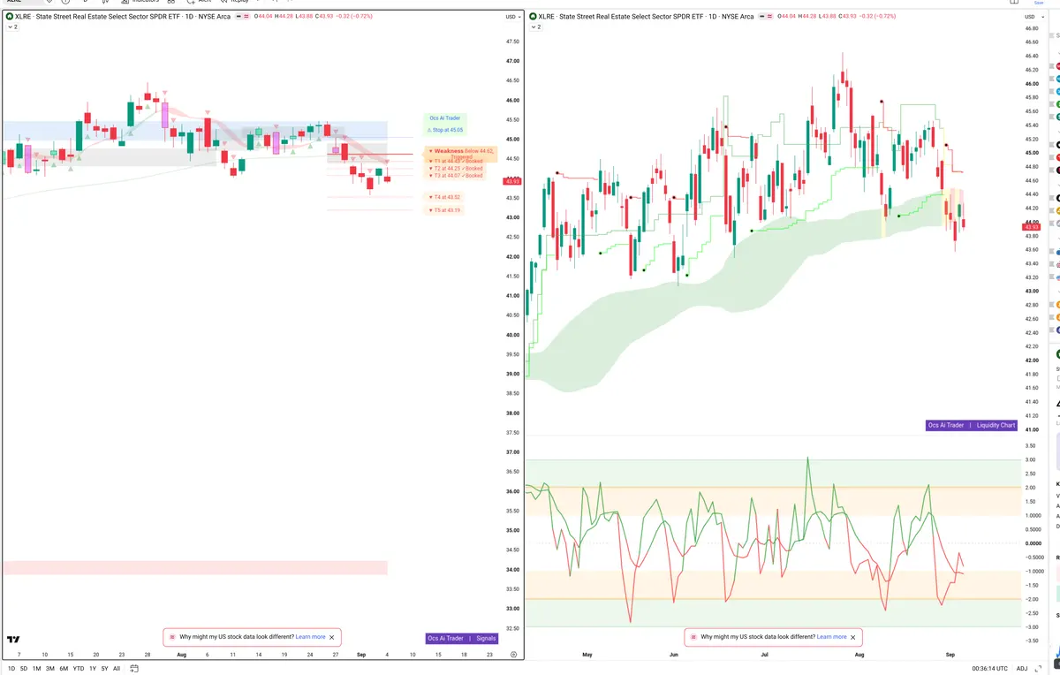The image size is (1060, 675).
Task: Expand the collapsed indicator legend on right chart
Action: click(534, 27)
